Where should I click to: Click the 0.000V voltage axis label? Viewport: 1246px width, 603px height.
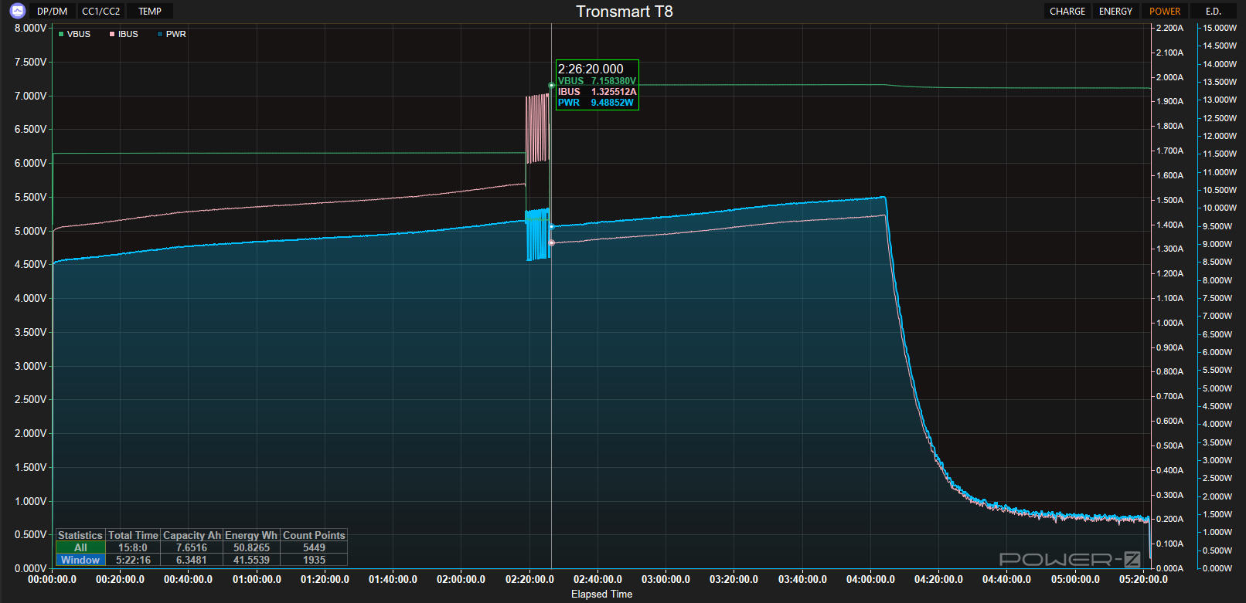tap(31, 568)
